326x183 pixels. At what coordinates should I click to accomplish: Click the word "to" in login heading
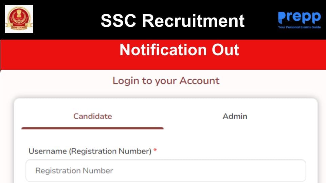(x=147, y=81)
